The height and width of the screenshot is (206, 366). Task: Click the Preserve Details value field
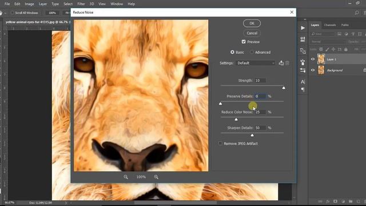tap(260, 96)
